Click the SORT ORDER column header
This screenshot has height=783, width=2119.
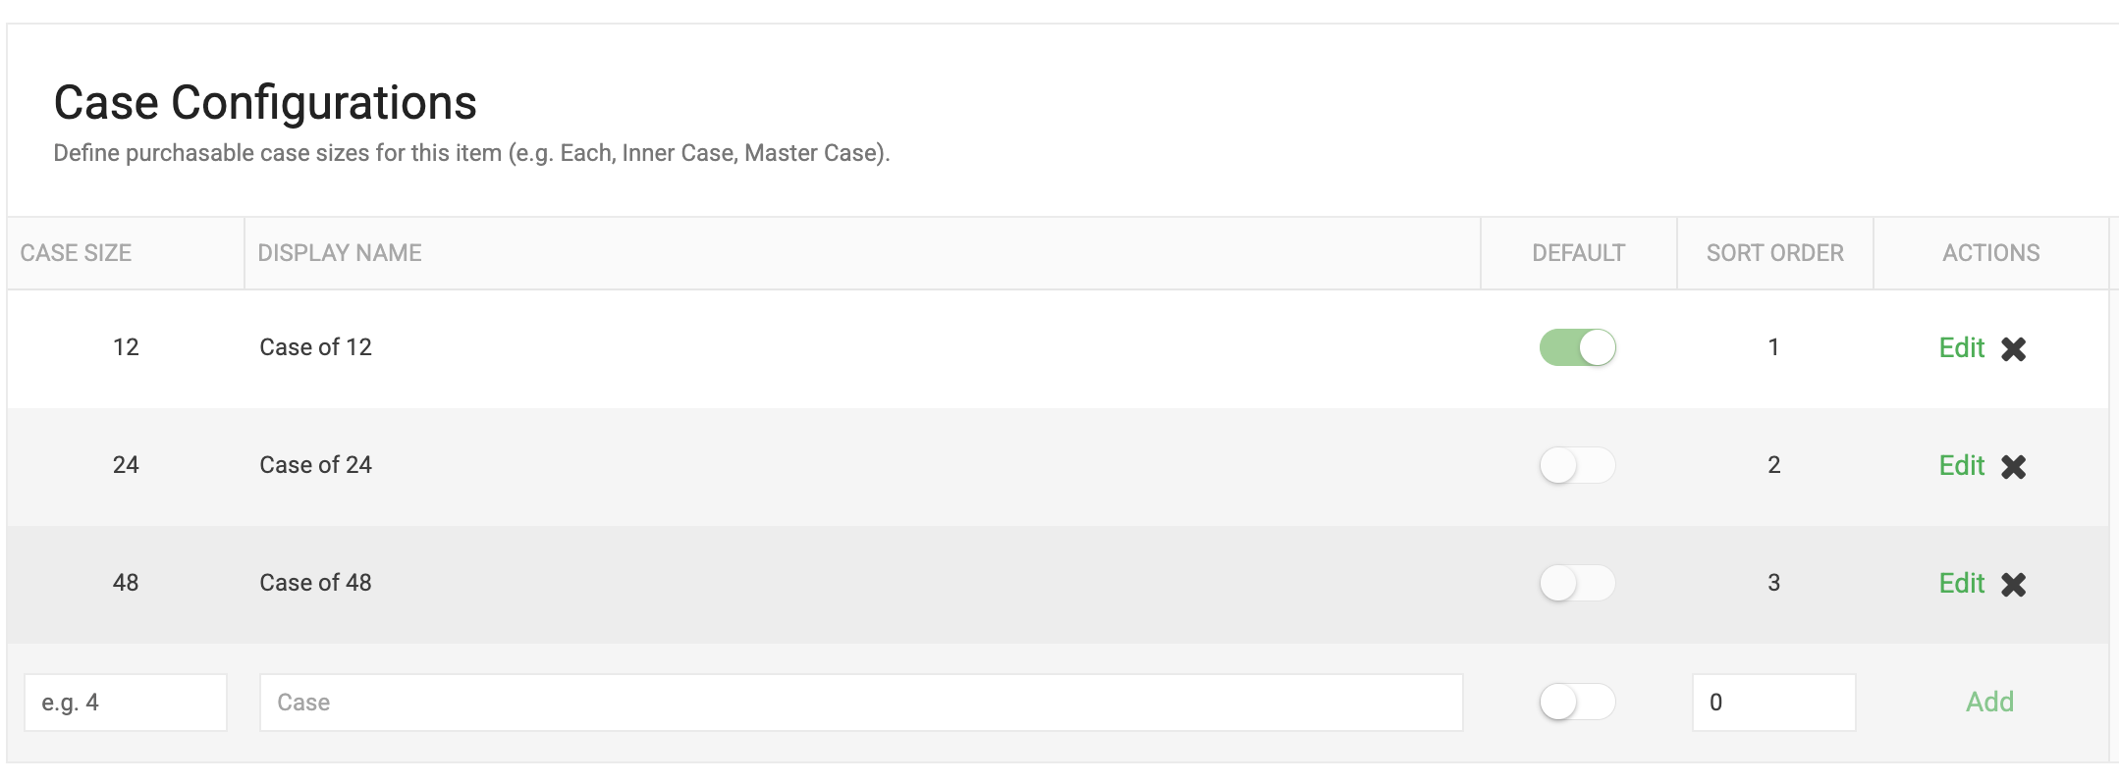click(x=1773, y=252)
